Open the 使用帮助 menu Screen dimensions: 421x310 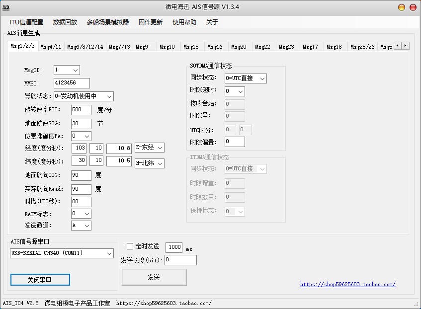click(x=184, y=22)
